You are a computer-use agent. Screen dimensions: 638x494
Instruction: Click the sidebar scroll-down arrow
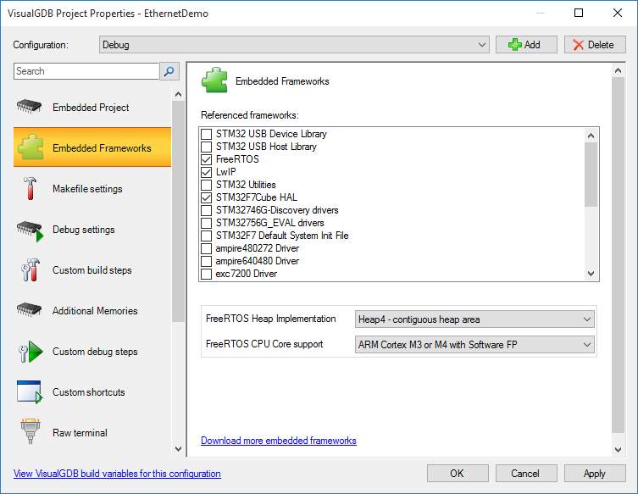pos(178,449)
